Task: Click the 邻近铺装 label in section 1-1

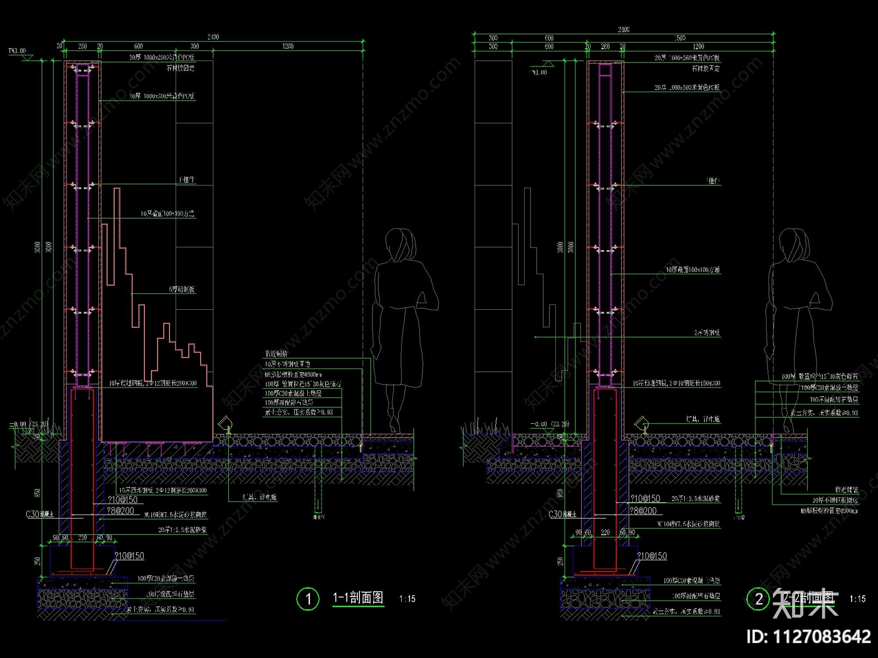Action: 276,354
